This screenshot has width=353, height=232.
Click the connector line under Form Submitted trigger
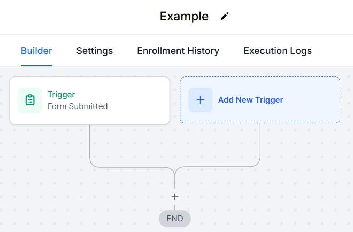click(90, 142)
